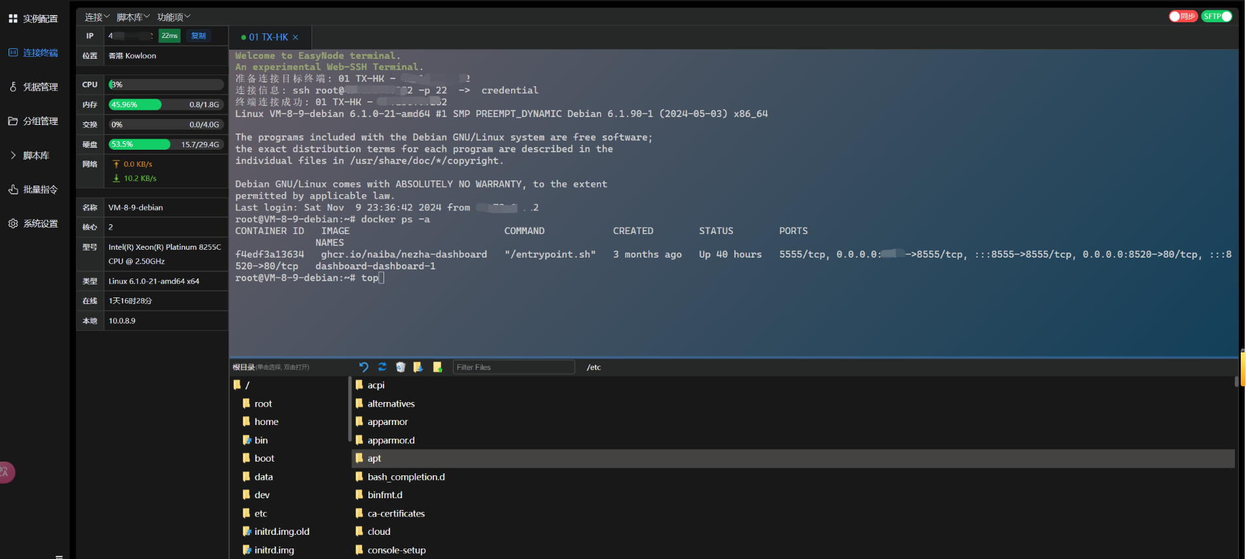1246x559 pixels.
Task: Select the root folder in the tree
Action: point(257,403)
